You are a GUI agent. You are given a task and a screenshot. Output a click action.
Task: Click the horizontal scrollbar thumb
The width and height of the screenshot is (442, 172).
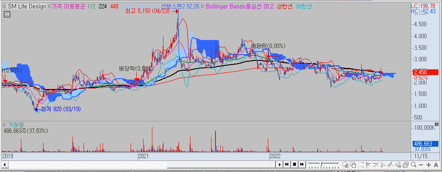(221, 164)
